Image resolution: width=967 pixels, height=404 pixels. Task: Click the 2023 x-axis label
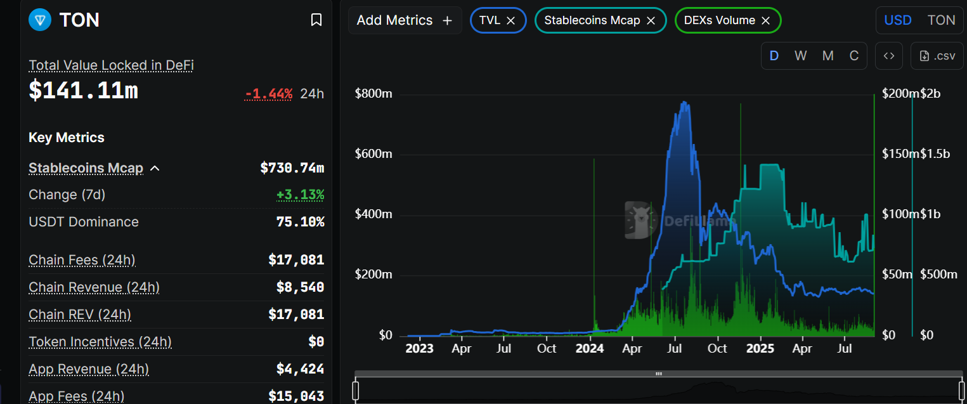tap(419, 348)
